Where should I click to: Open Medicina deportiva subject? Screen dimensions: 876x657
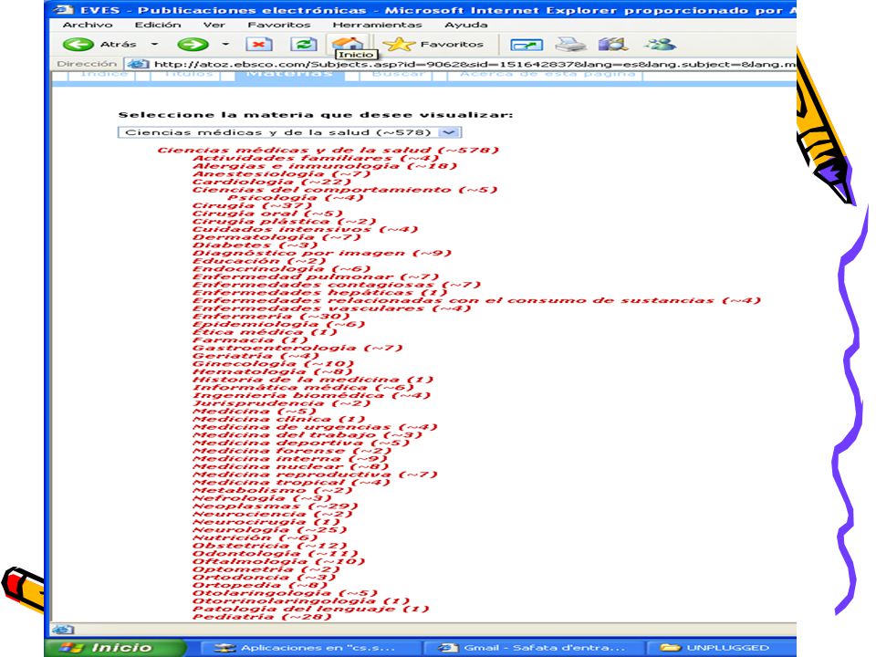coord(300,443)
